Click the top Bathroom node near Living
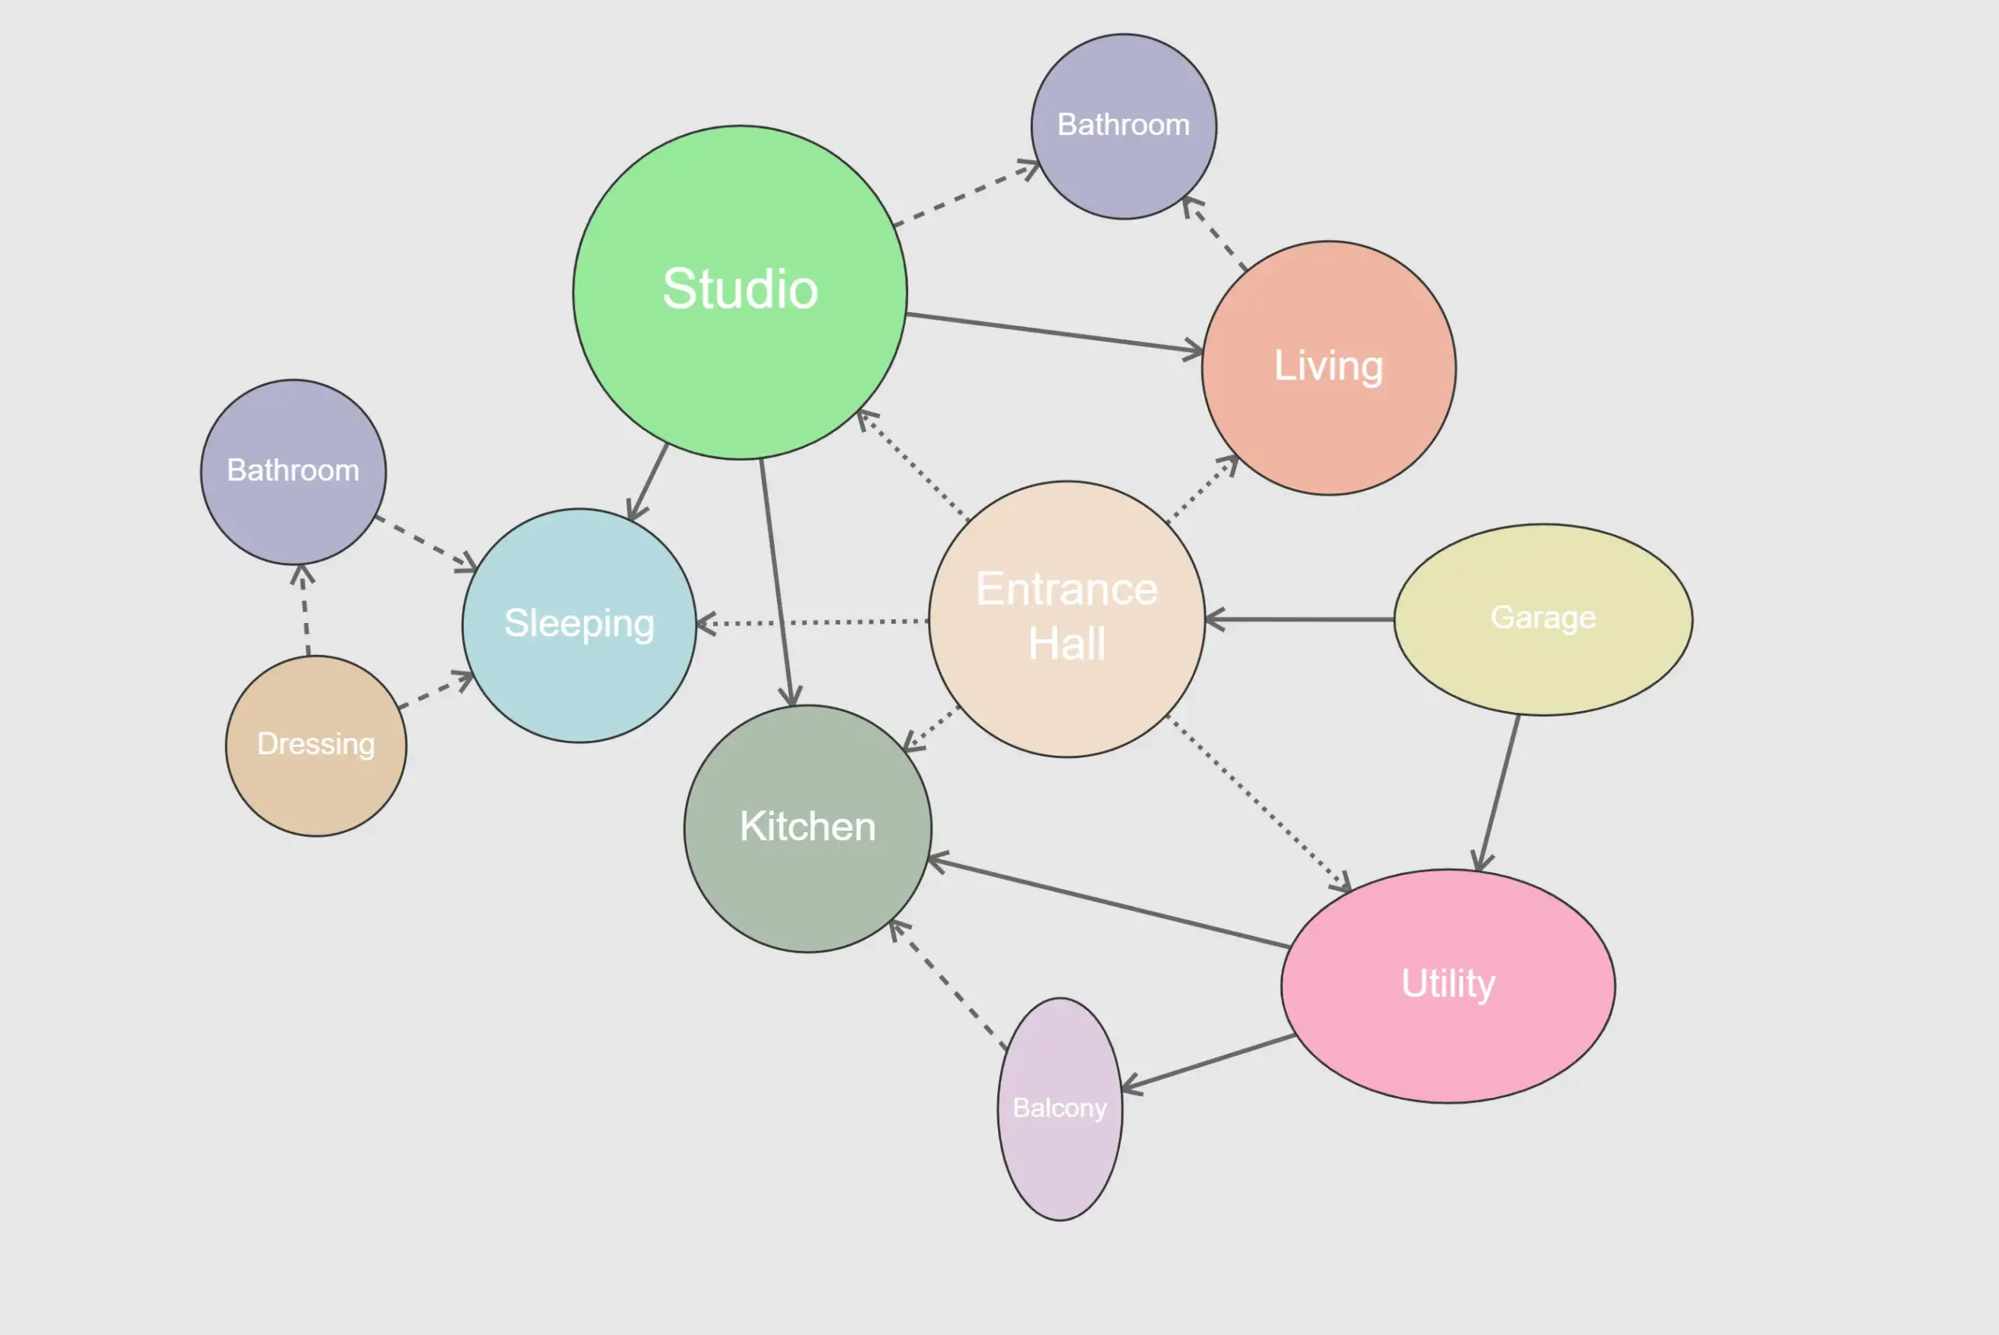This screenshot has height=1335, width=1999. point(1123,126)
